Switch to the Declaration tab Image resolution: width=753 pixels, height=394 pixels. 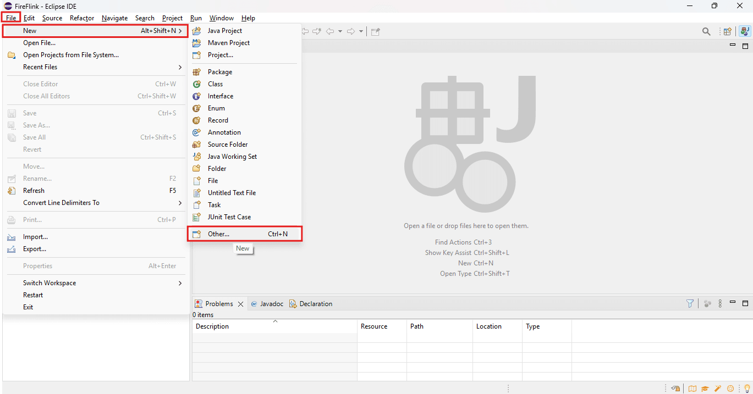311,304
